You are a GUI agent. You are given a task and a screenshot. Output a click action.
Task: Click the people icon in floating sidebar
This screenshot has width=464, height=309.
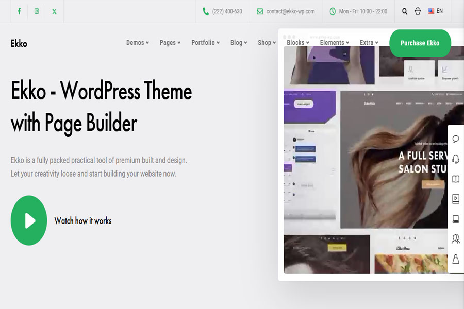455,238
